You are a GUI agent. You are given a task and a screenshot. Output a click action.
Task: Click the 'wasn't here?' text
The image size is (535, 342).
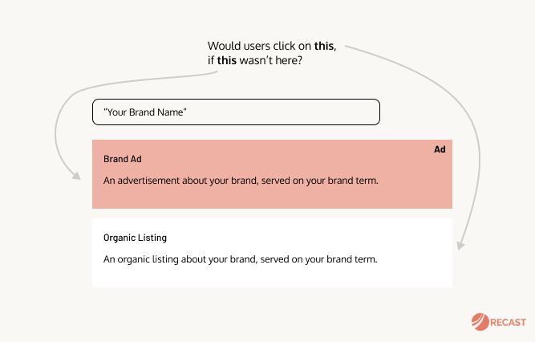(x=271, y=60)
